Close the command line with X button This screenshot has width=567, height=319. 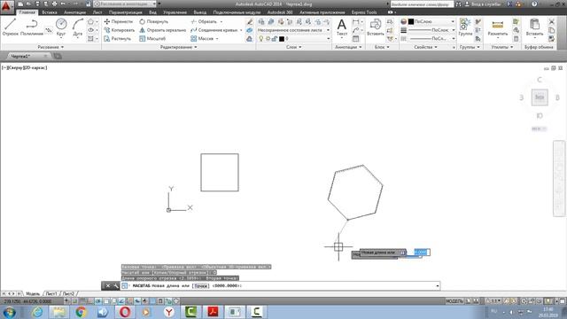[108, 285]
